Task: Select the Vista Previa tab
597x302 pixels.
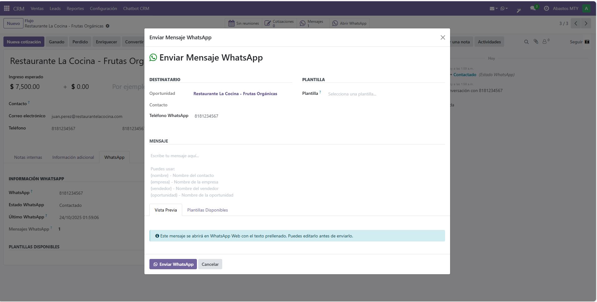Action: (166, 210)
